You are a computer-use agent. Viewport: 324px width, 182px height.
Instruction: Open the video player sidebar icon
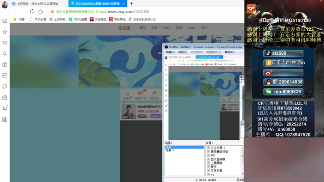(5, 65)
